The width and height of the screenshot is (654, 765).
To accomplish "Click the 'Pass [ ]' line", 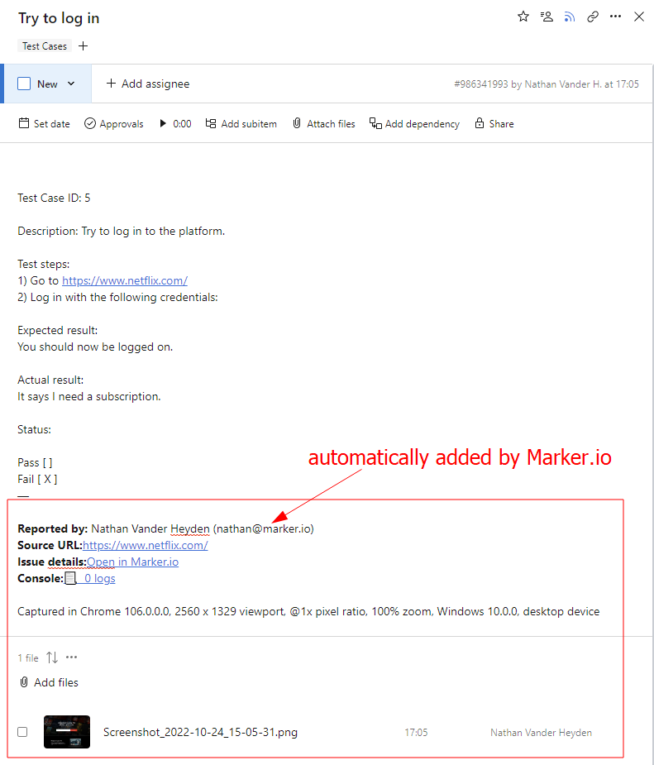I will coord(35,462).
